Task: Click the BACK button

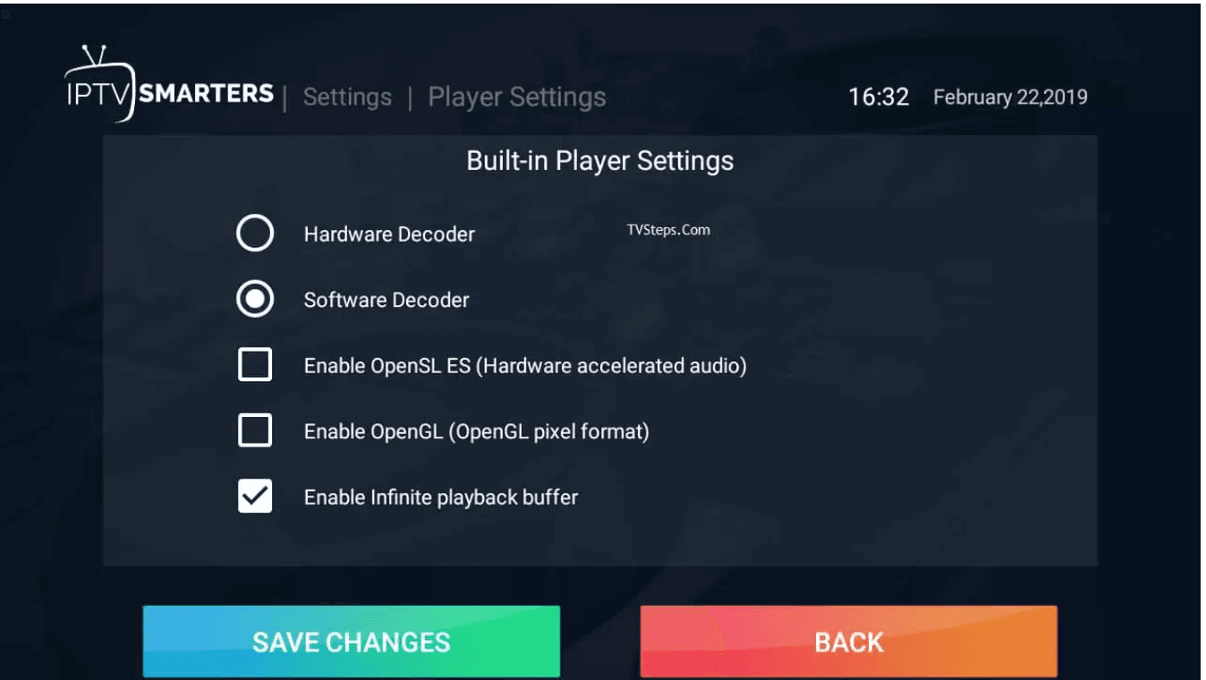Action: 849,642
